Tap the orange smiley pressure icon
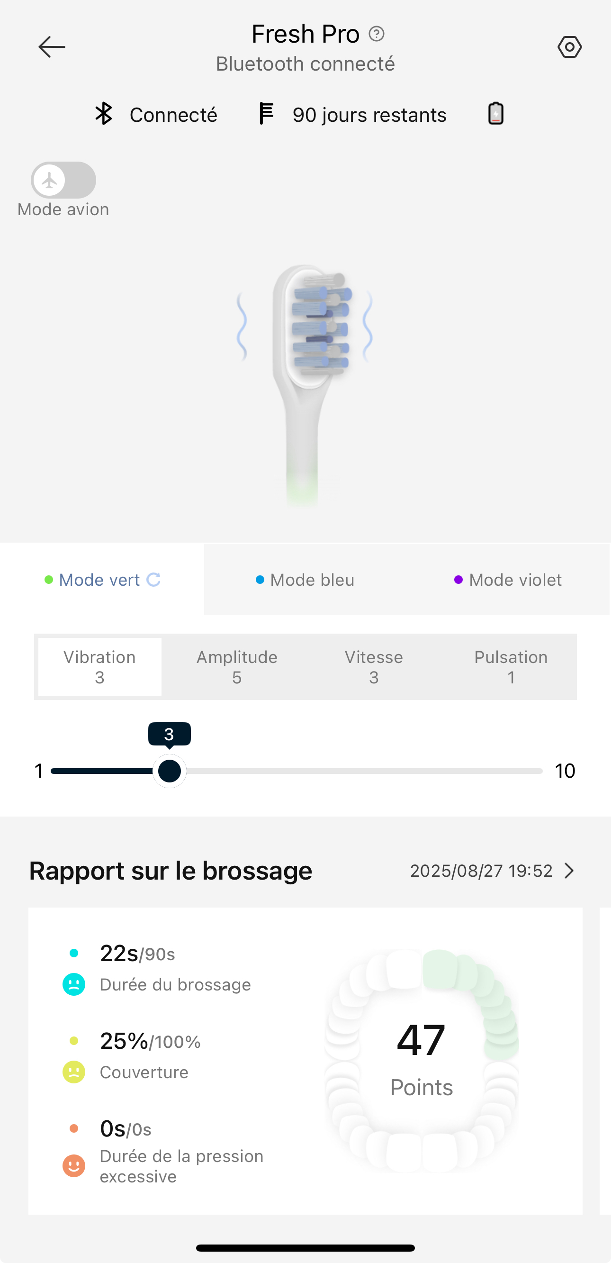Screen dimensions: 611x1263 [74, 1165]
